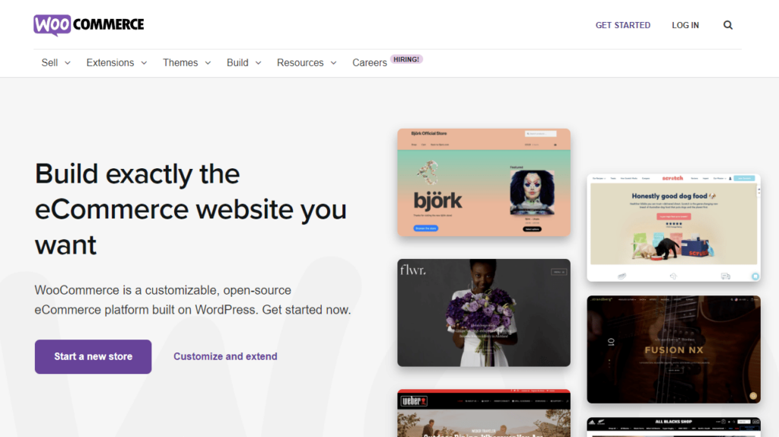This screenshot has height=437, width=779.
Task: Open the search magnifier icon
Action: [728, 25]
